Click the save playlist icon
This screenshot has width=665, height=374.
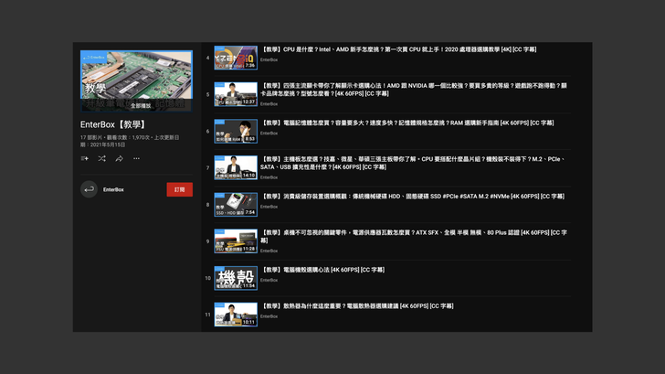click(x=85, y=158)
